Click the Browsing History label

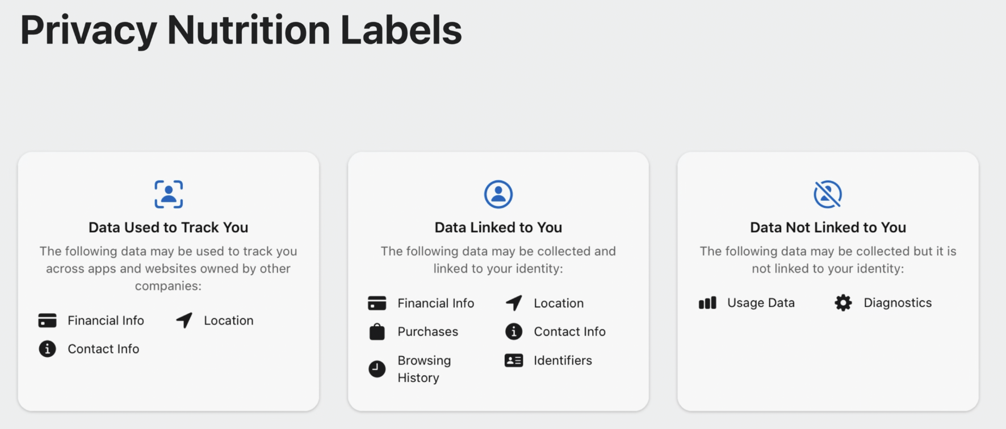point(424,369)
